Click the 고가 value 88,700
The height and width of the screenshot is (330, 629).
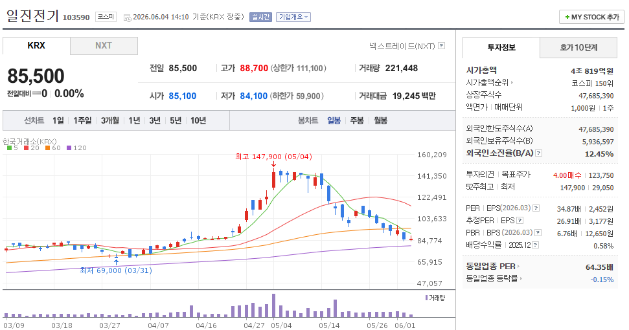click(x=254, y=68)
